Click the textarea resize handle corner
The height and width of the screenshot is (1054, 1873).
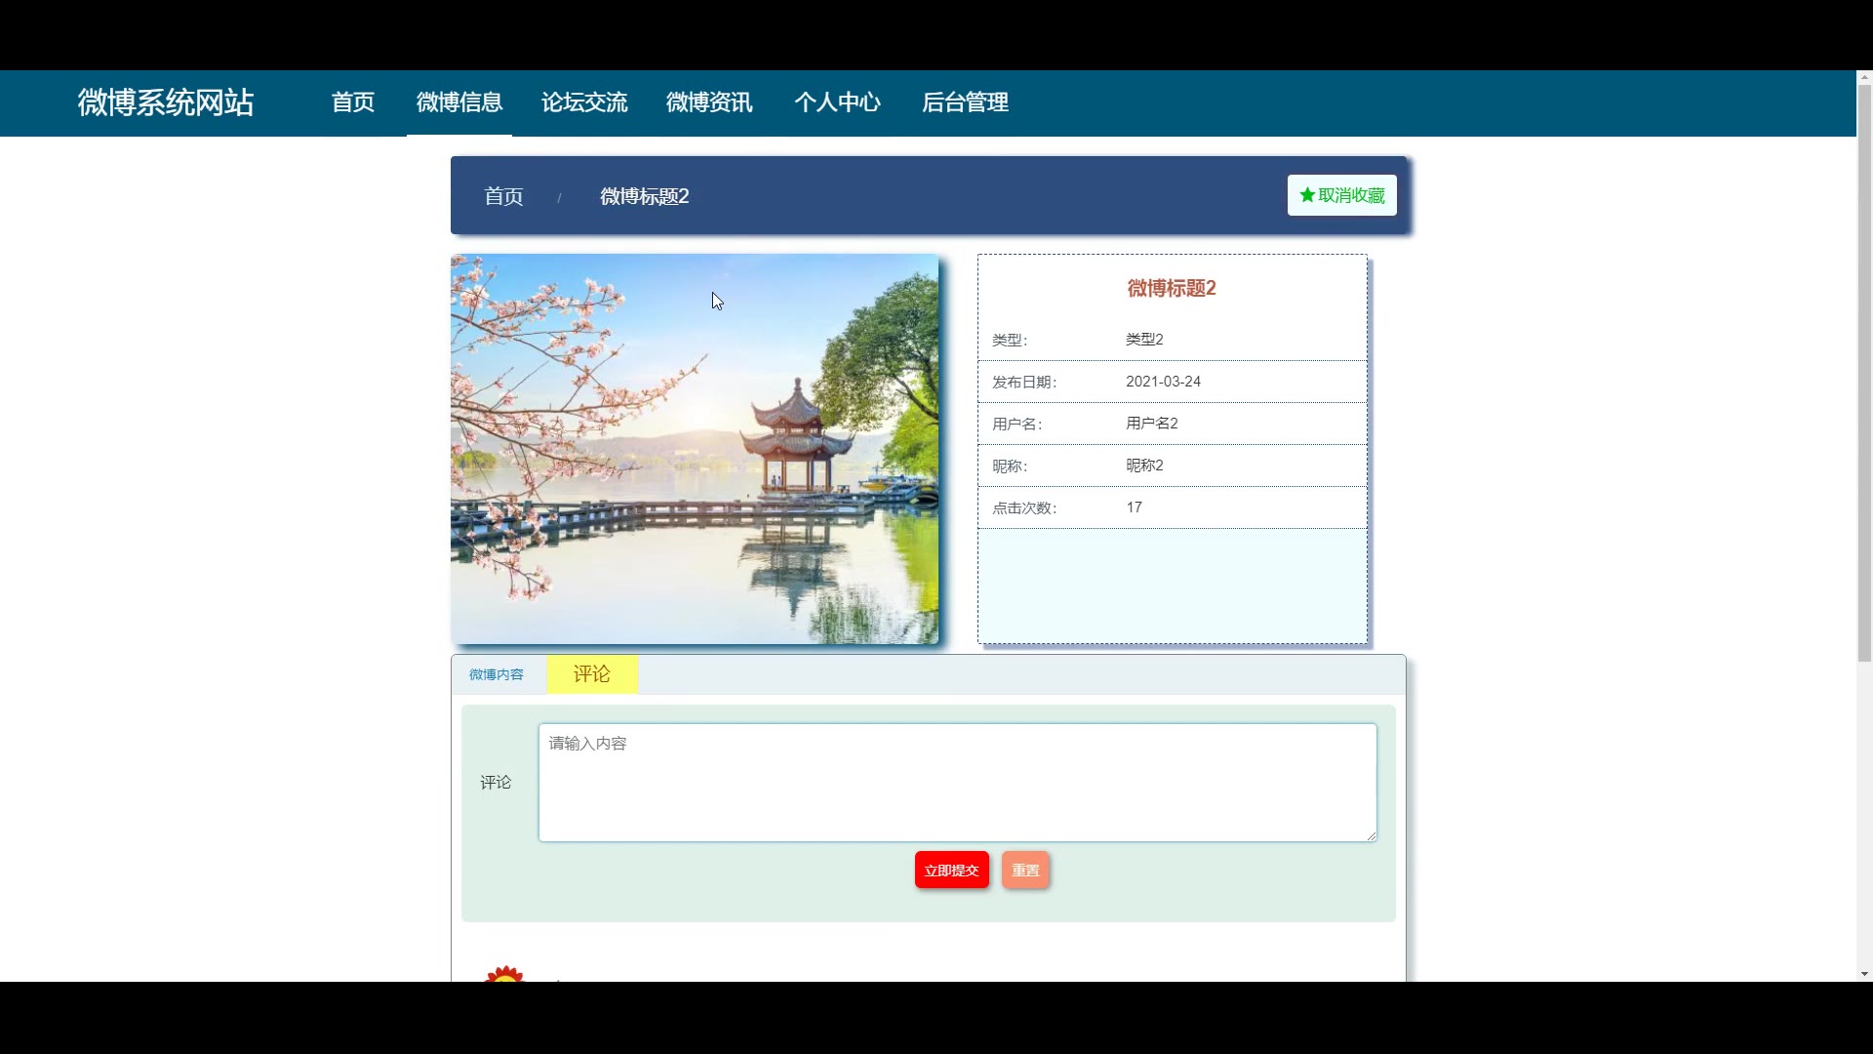point(1372,835)
